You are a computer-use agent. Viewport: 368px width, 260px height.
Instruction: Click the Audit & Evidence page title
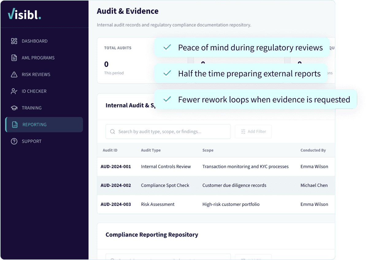[x=128, y=11]
